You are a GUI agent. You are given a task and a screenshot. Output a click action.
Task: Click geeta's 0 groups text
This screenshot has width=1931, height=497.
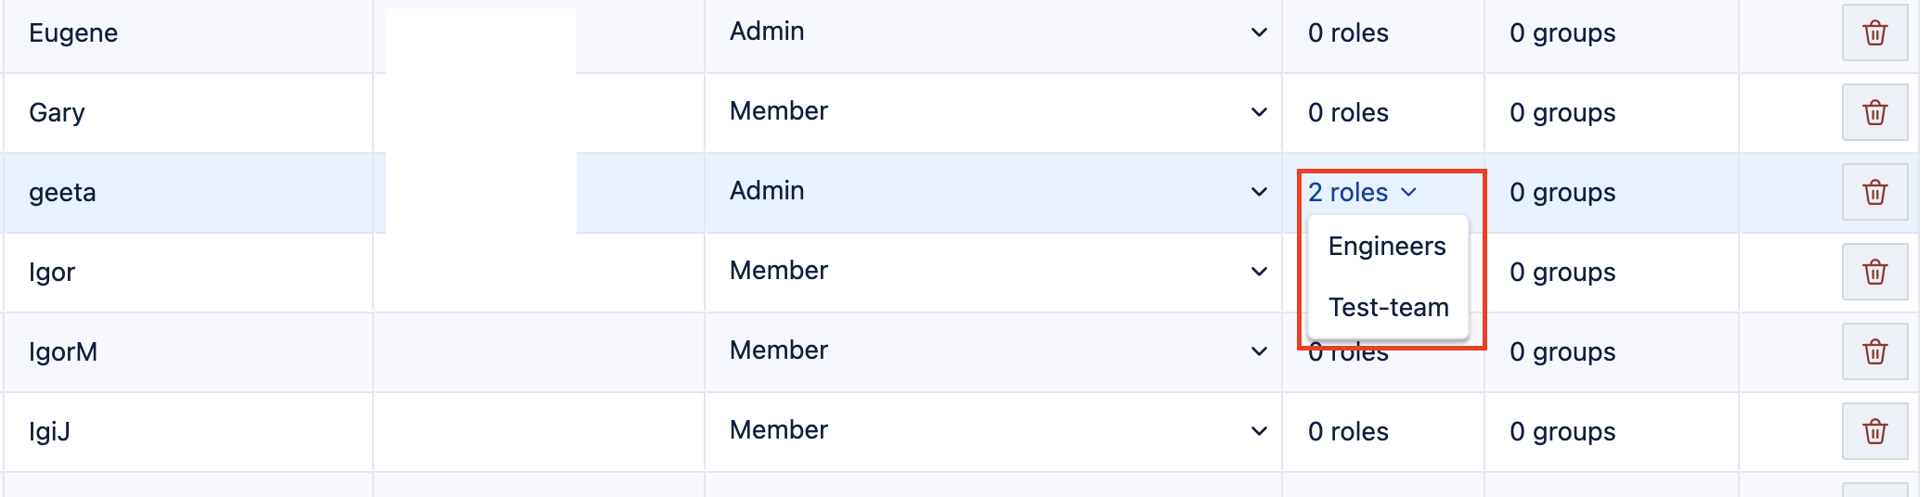[1562, 193]
